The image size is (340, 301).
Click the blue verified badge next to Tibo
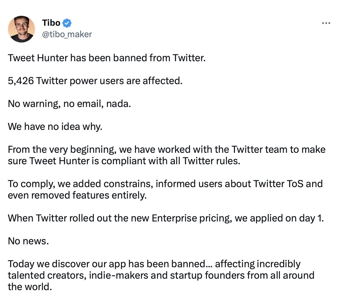coord(66,23)
